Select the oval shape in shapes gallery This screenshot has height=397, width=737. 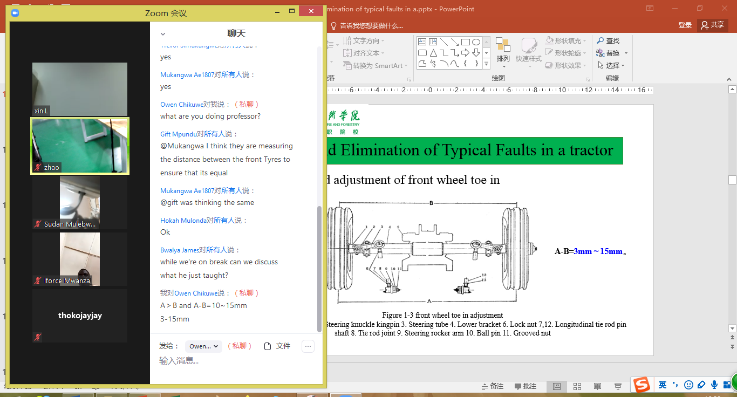[476, 42]
